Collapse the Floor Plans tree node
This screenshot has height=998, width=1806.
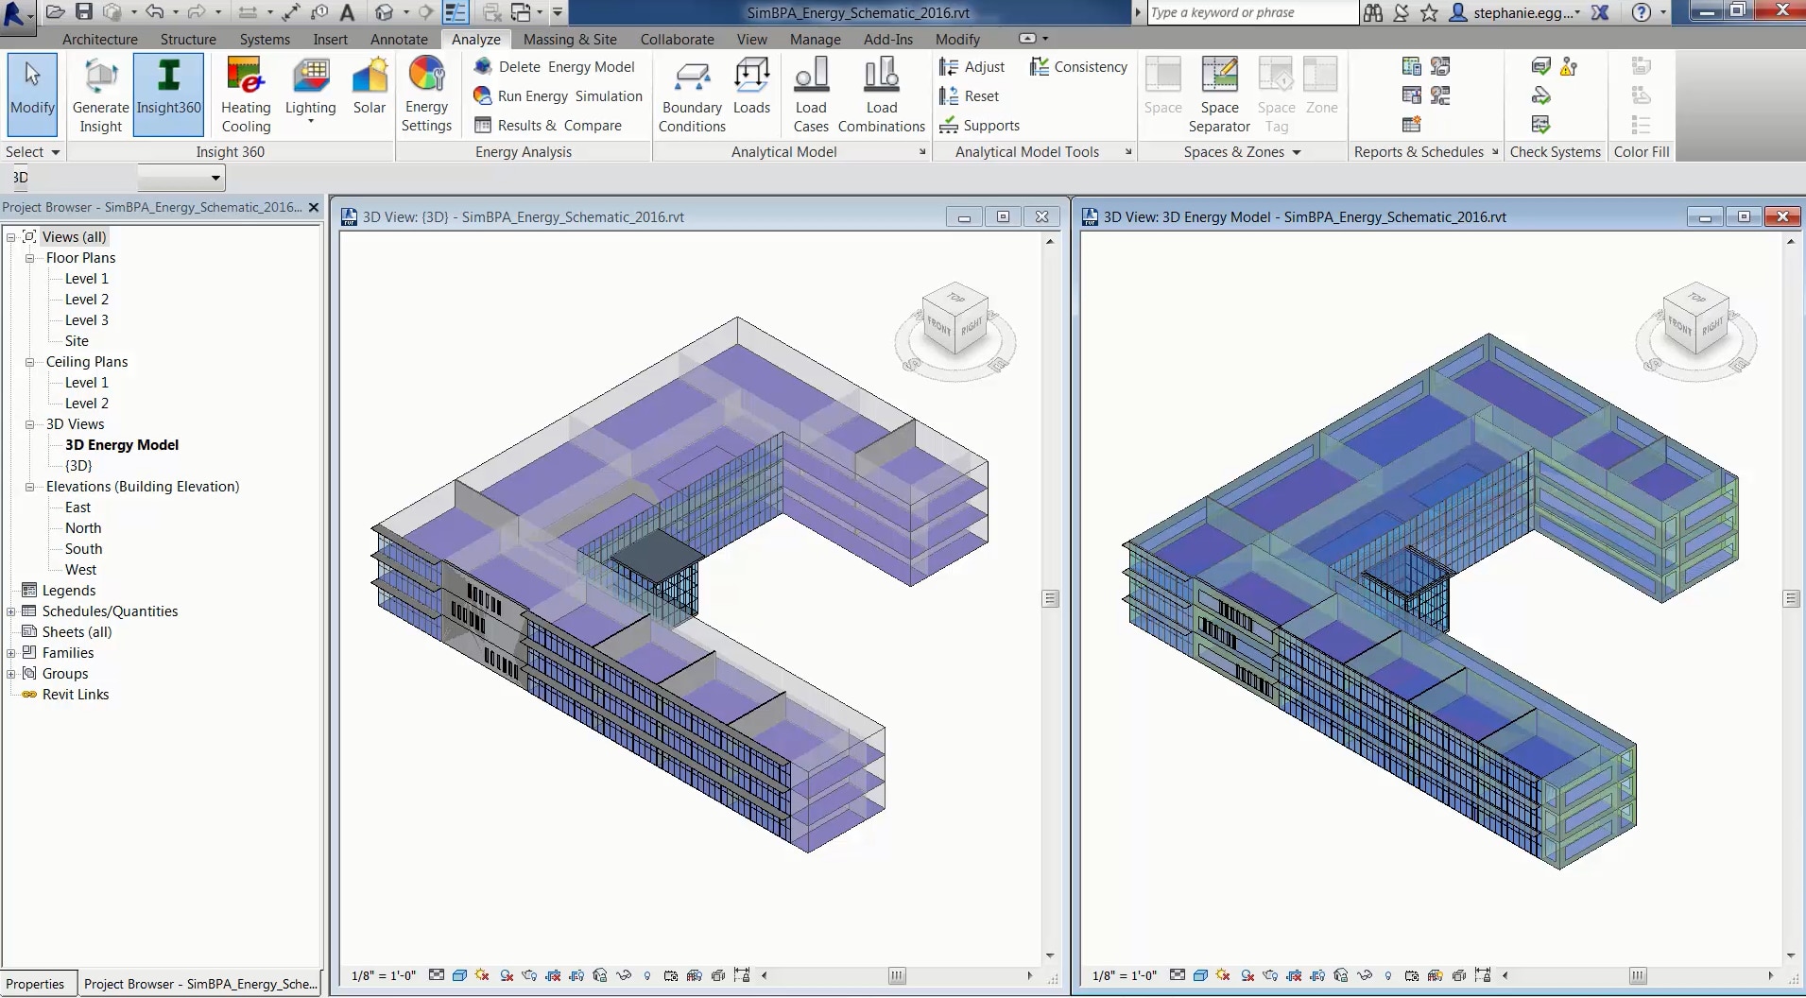click(29, 258)
